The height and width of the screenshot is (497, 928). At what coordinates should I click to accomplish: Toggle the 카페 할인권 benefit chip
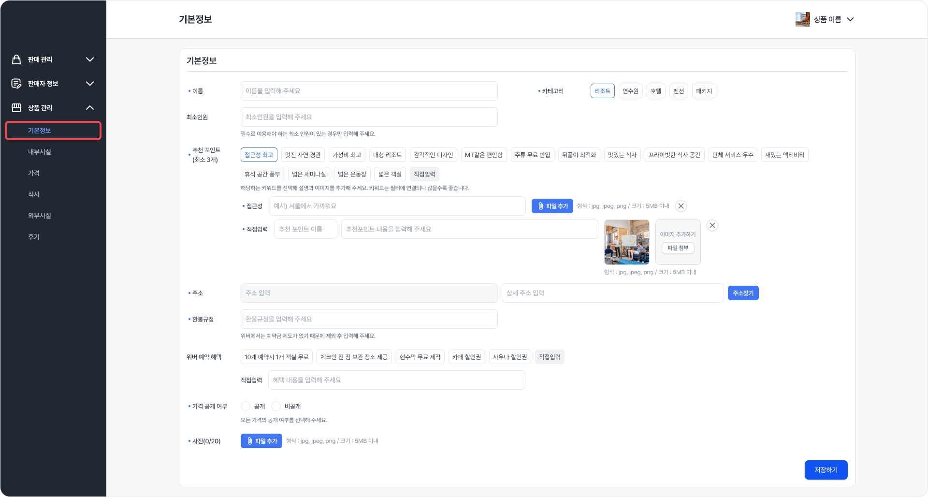pyautogui.click(x=467, y=357)
